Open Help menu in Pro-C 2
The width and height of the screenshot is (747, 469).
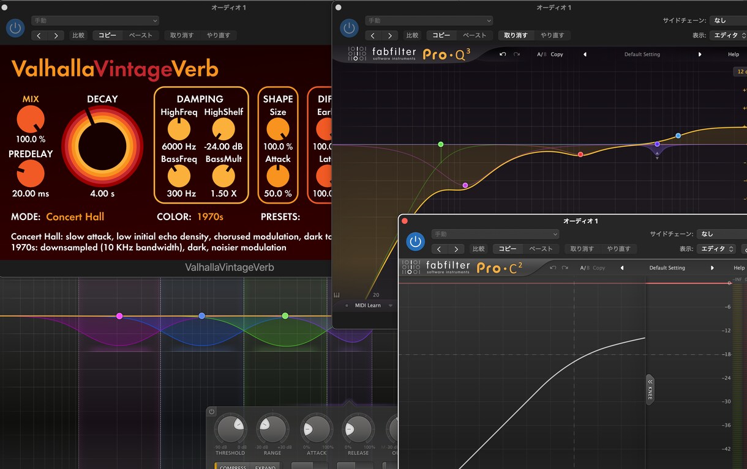(x=739, y=268)
